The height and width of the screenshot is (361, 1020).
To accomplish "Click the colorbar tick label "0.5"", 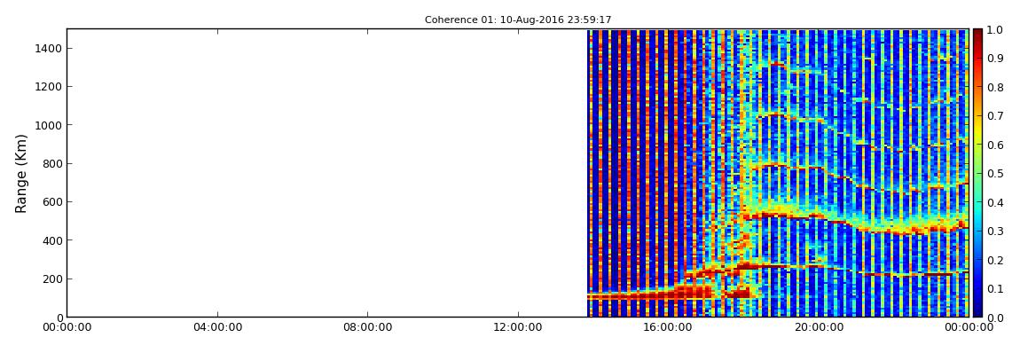I will pyautogui.click(x=997, y=174).
